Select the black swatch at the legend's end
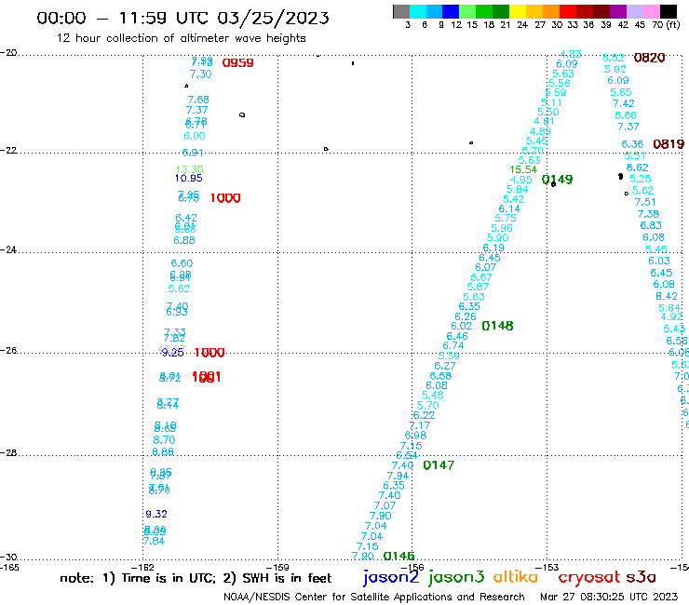Image resolution: width=689 pixels, height=605 pixels. 669,12
